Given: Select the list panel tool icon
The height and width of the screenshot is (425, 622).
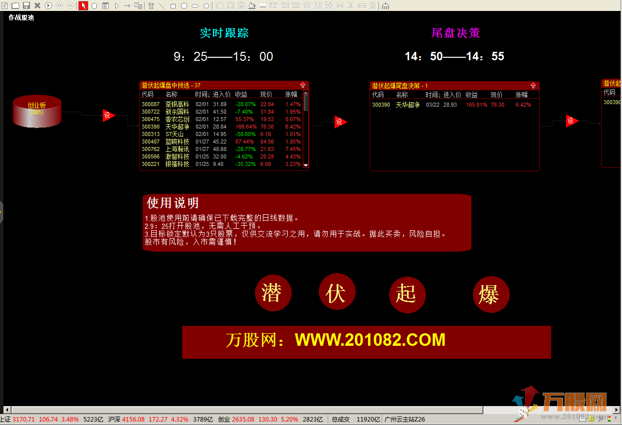Looking at the screenshot, I should 105,5.
